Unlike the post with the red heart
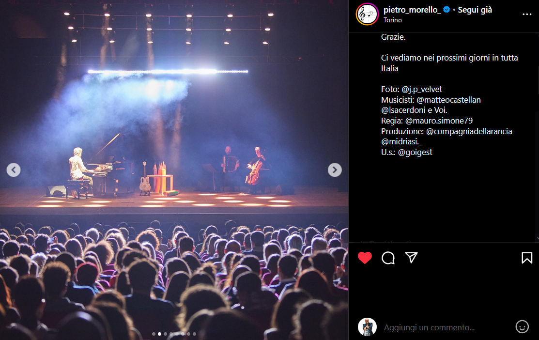Image resolution: width=539 pixels, height=340 pixels. point(365,258)
